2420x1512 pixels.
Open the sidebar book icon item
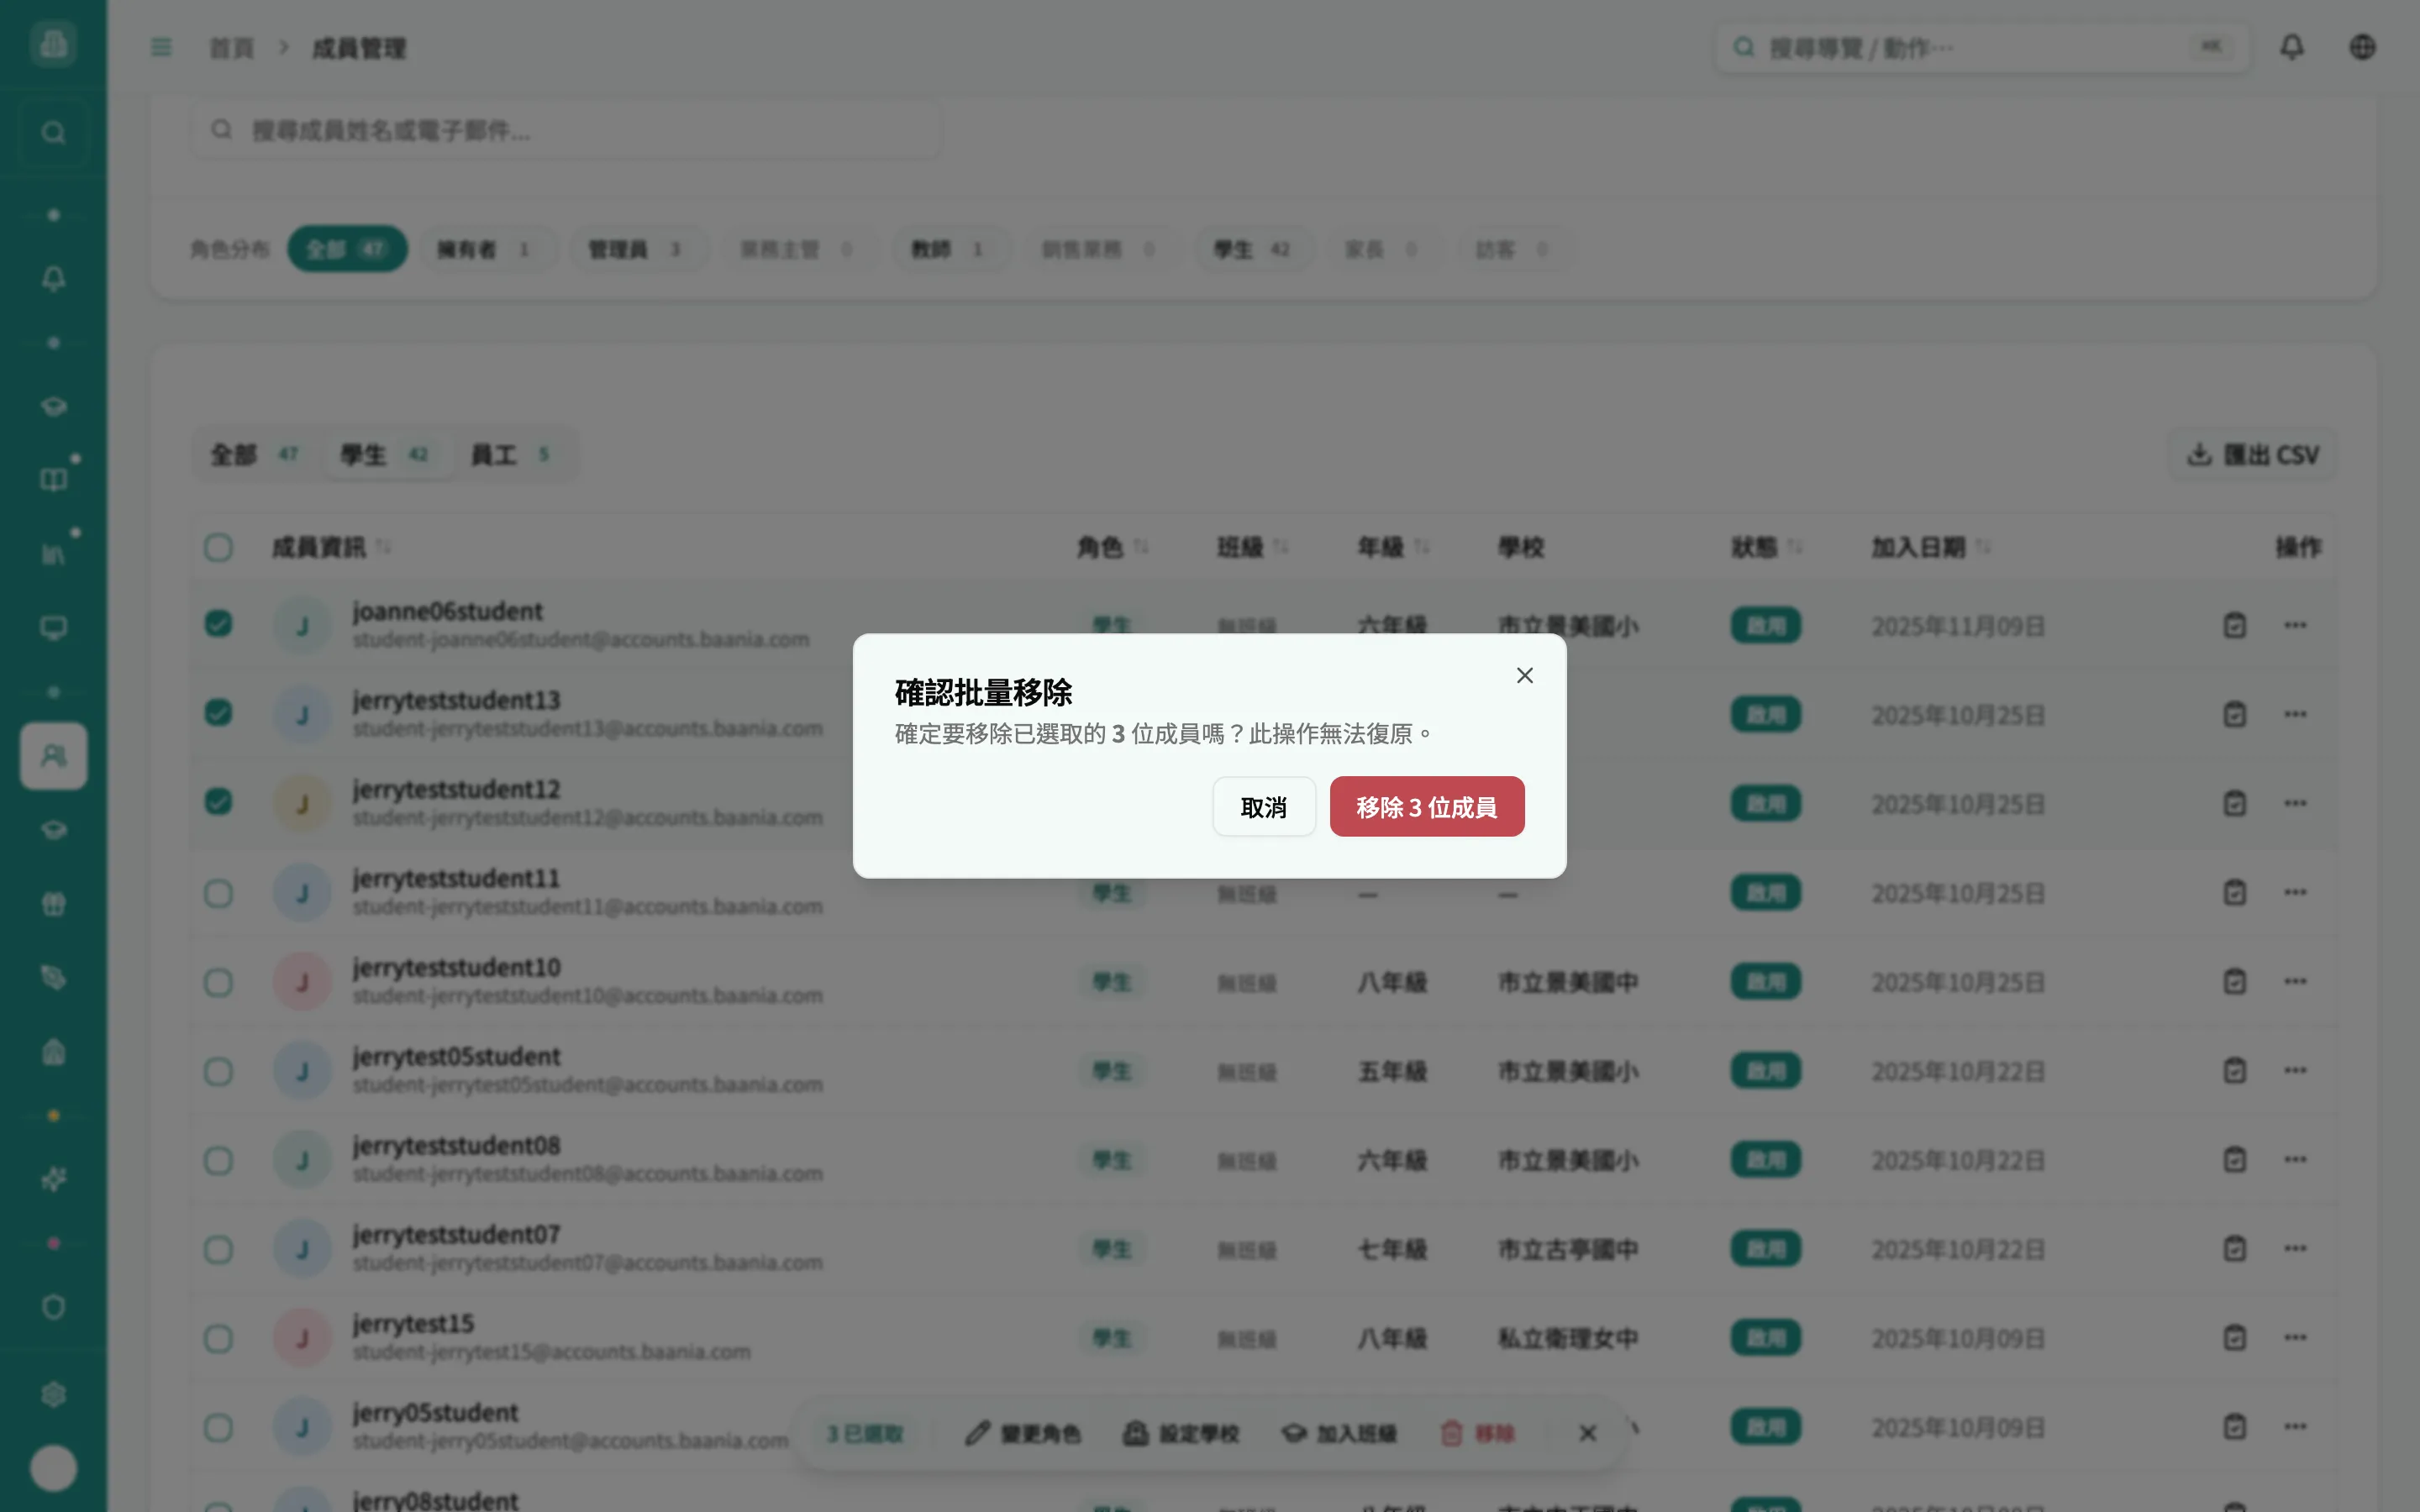[54, 480]
